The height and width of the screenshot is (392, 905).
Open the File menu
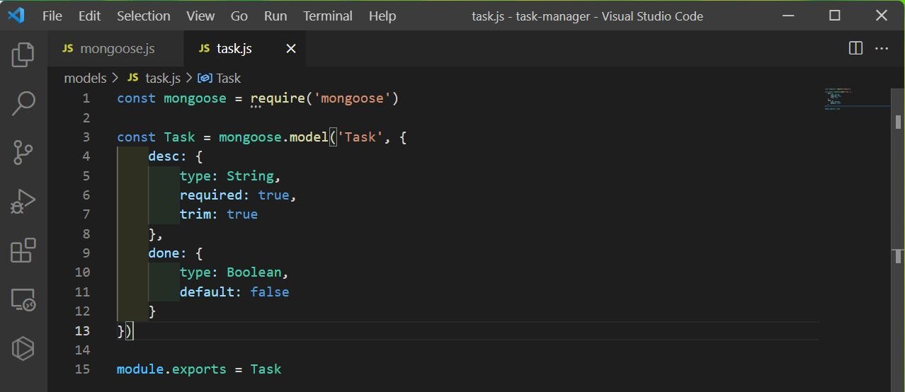click(52, 16)
